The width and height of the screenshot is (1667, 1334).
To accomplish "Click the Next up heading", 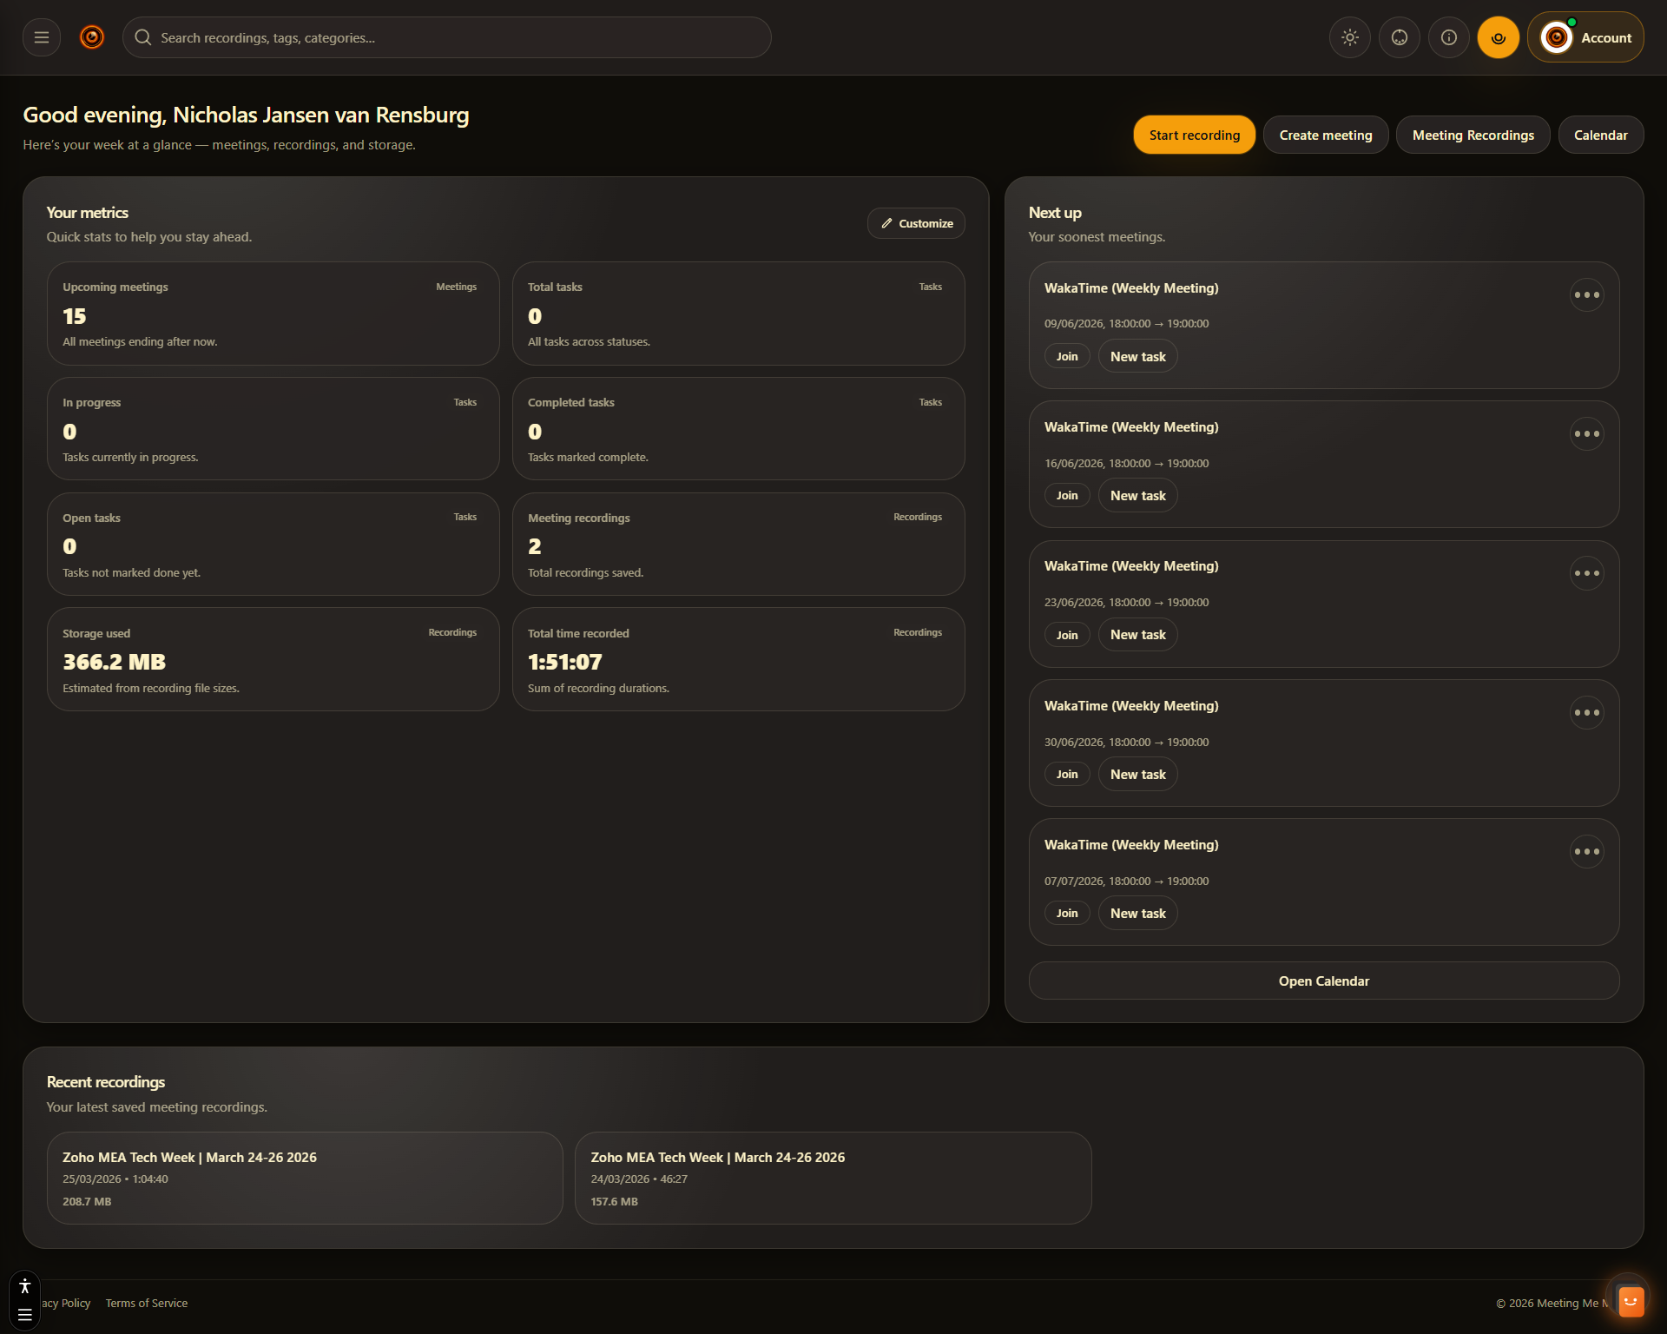I will (x=1055, y=213).
